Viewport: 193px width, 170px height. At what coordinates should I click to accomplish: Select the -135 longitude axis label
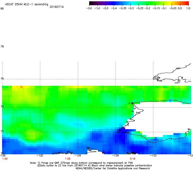click(2, 155)
